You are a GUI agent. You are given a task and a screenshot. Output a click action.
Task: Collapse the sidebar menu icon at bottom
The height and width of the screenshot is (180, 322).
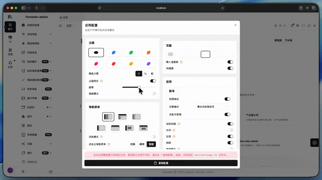click(50, 172)
